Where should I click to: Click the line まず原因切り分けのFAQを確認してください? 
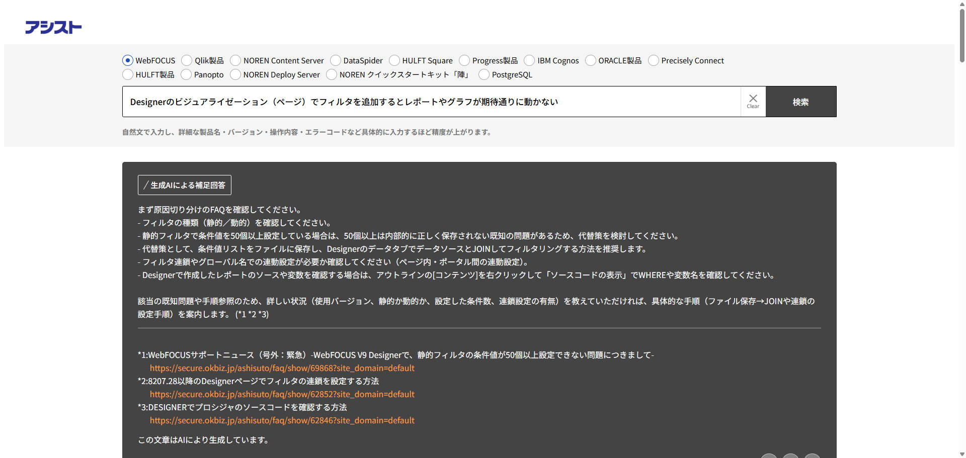[x=220, y=210]
